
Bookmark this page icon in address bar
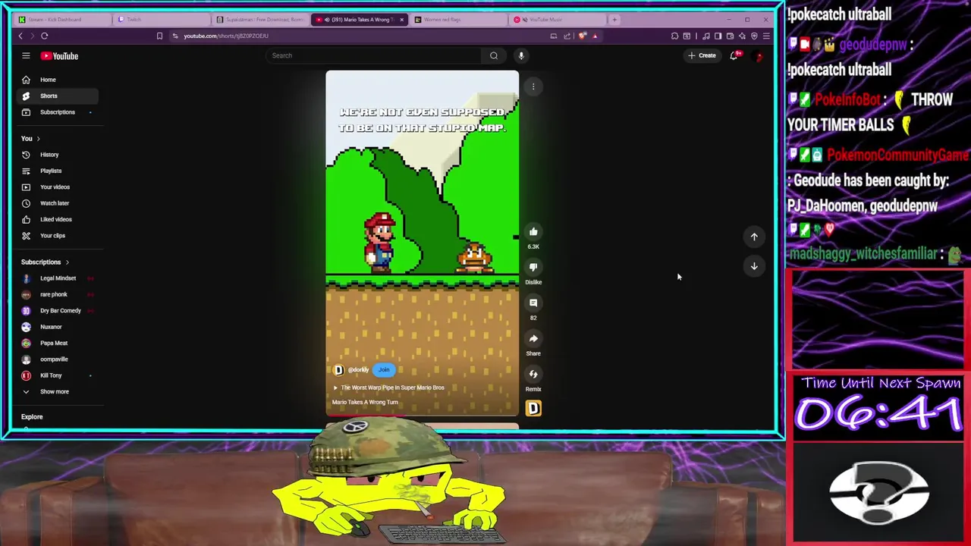[159, 36]
